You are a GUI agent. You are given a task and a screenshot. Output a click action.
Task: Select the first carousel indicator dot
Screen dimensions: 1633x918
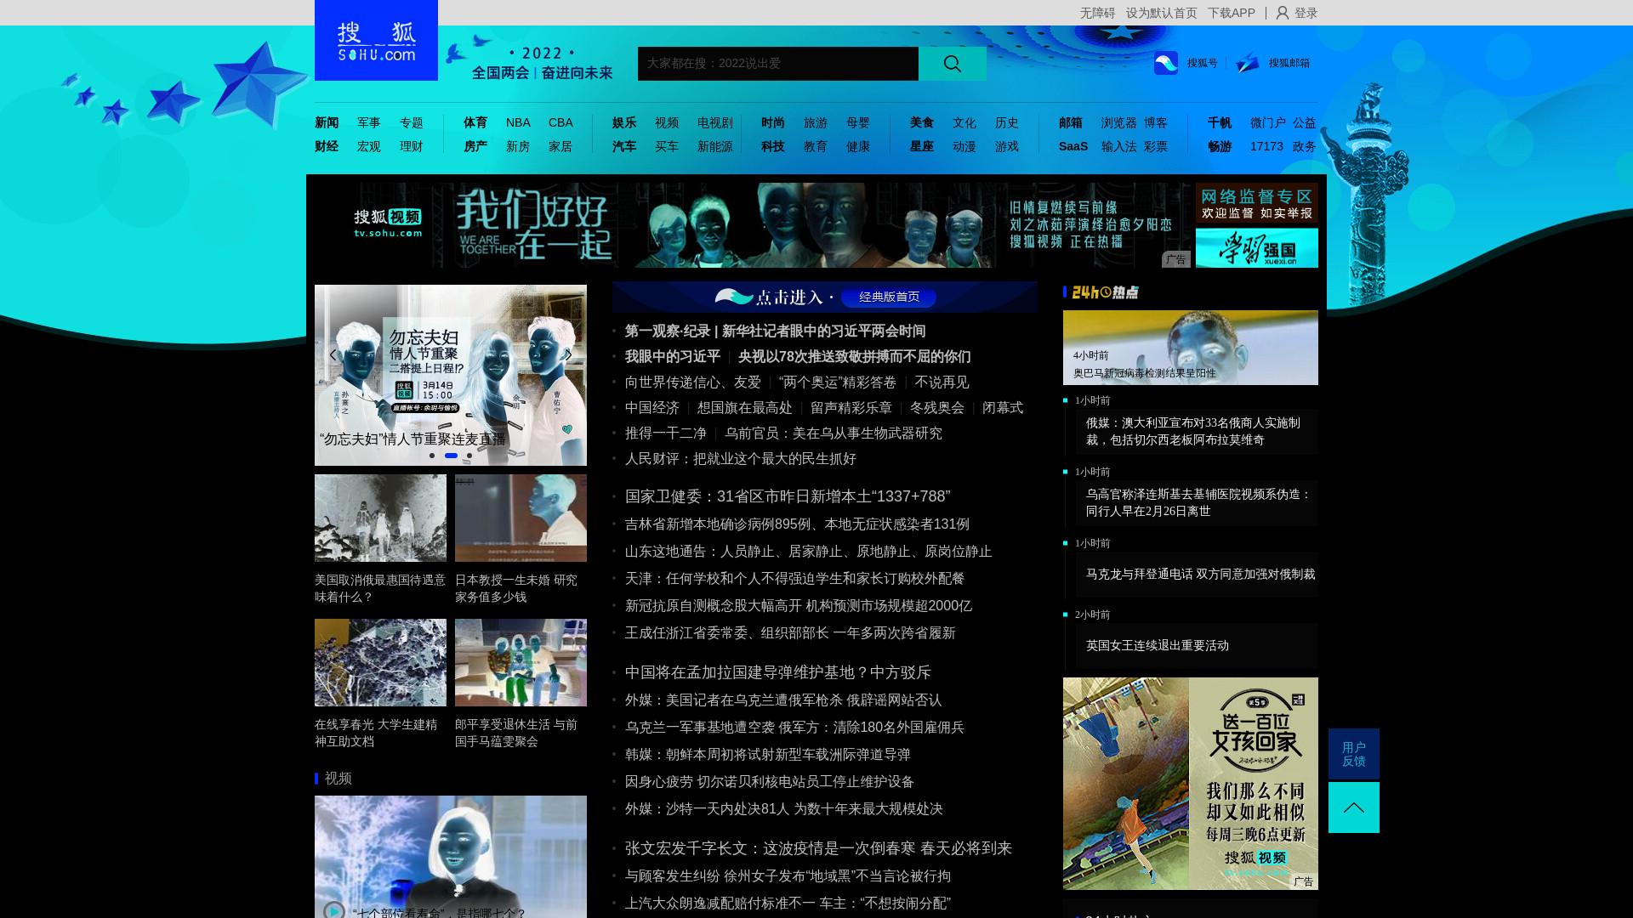click(432, 456)
